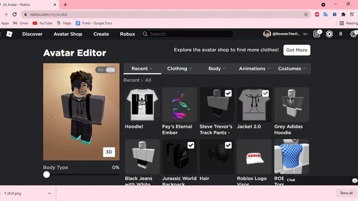The width and height of the screenshot is (358, 201).
Task: Click the search magnifier icon
Action: [x=145, y=34]
